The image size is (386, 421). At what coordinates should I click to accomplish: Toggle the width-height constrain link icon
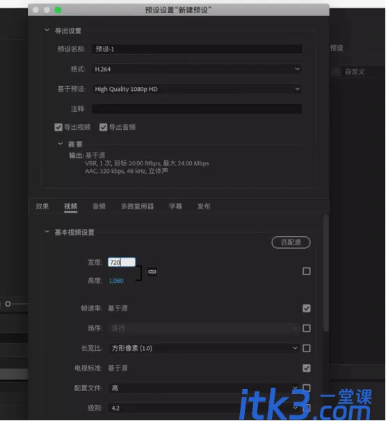(152, 272)
